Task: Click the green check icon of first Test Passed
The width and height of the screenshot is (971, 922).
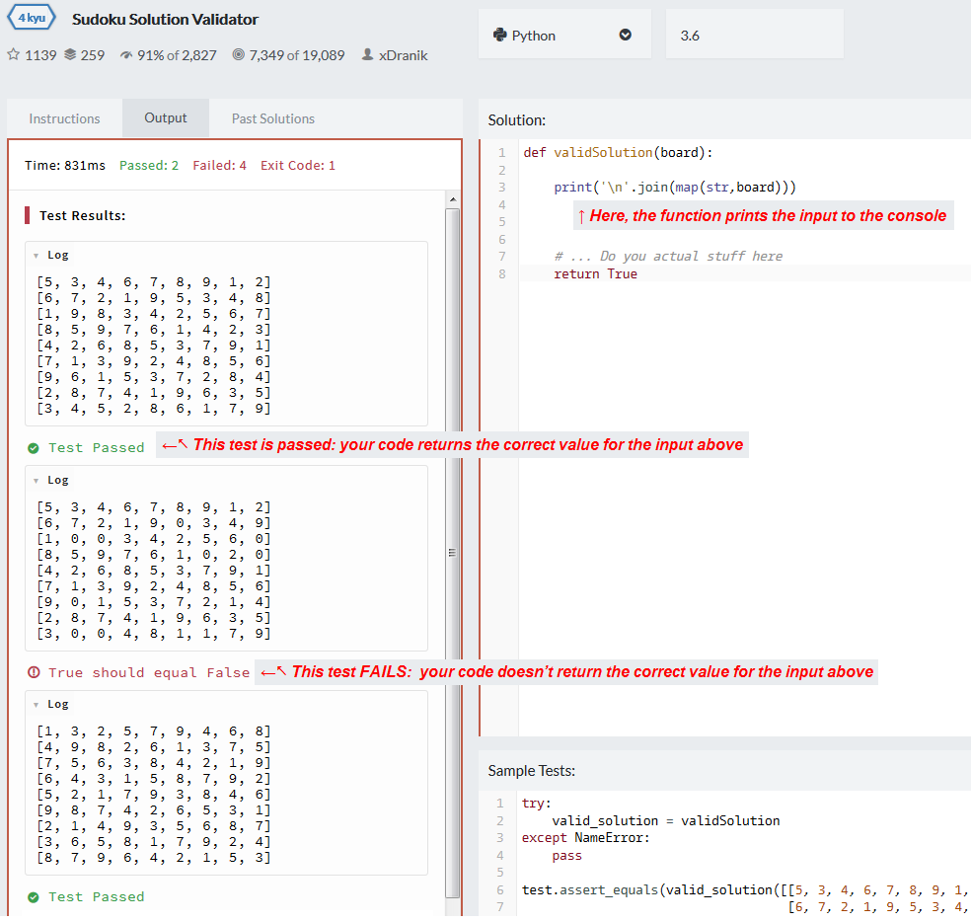Action: (34, 448)
